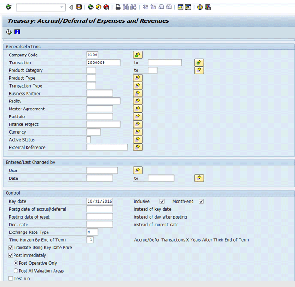This screenshot has height=287, width=295.
Task: Open multiple selection arrow for Transaction range
Action: (x=199, y=62)
